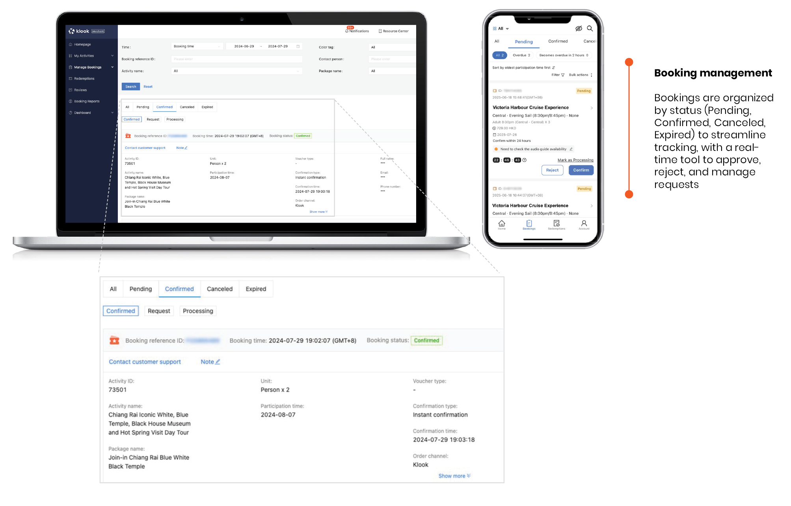The width and height of the screenshot is (791, 506).
Task: Open the Filter funnel on the phone
Action: pos(563,75)
